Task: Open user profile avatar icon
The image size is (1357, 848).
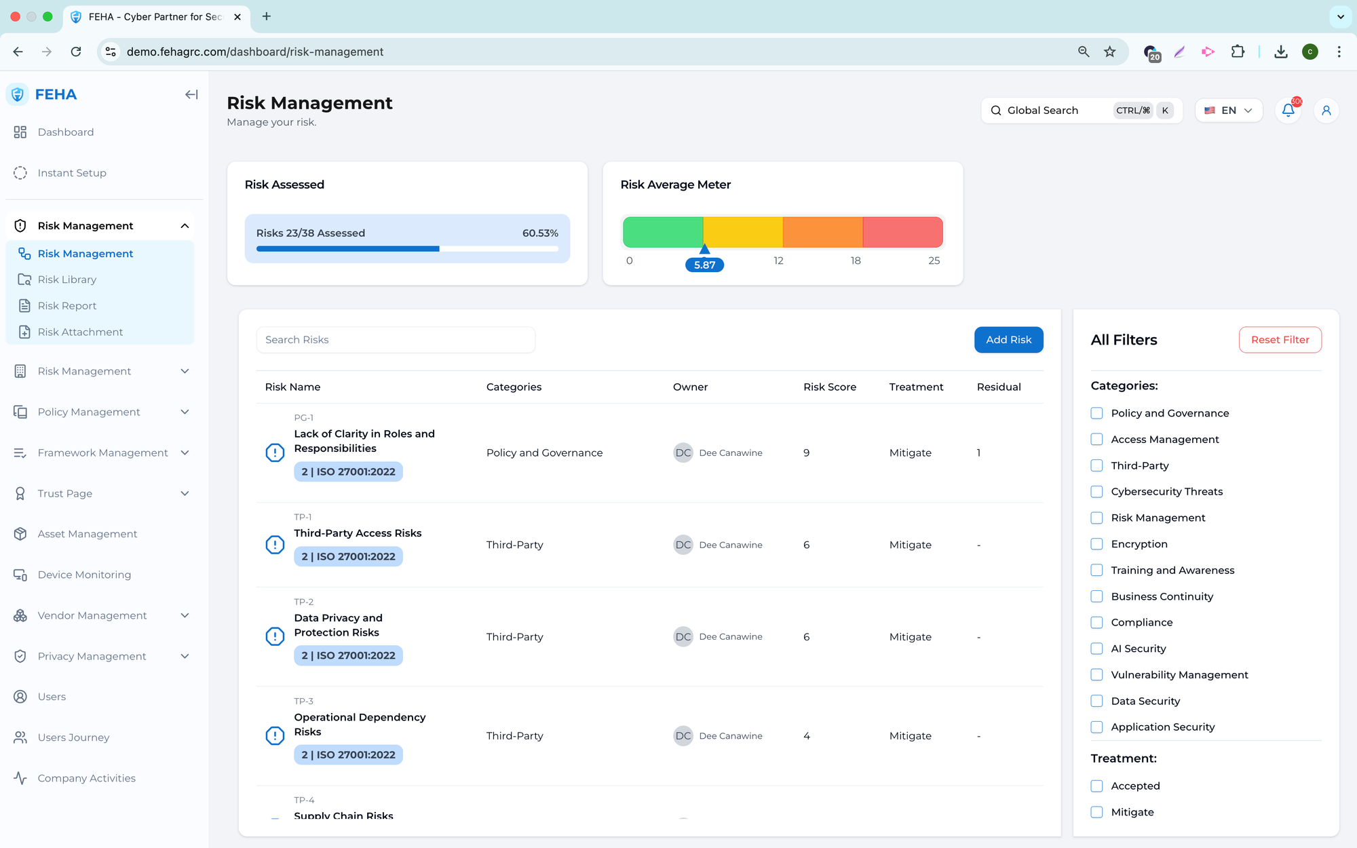Action: (1326, 110)
